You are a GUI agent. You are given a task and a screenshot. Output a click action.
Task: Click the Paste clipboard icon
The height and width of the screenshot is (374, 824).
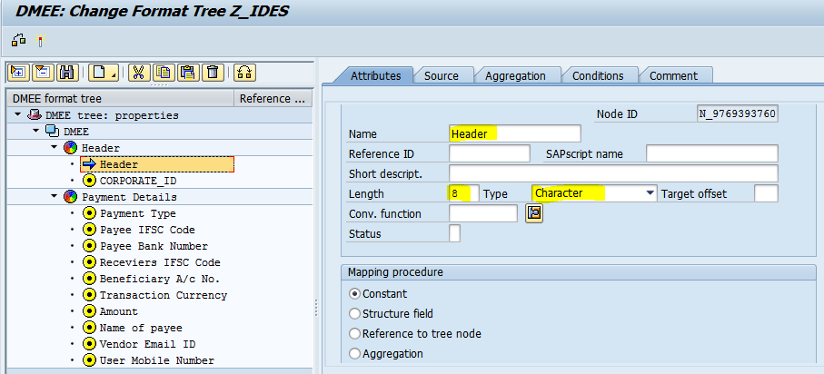187,73
